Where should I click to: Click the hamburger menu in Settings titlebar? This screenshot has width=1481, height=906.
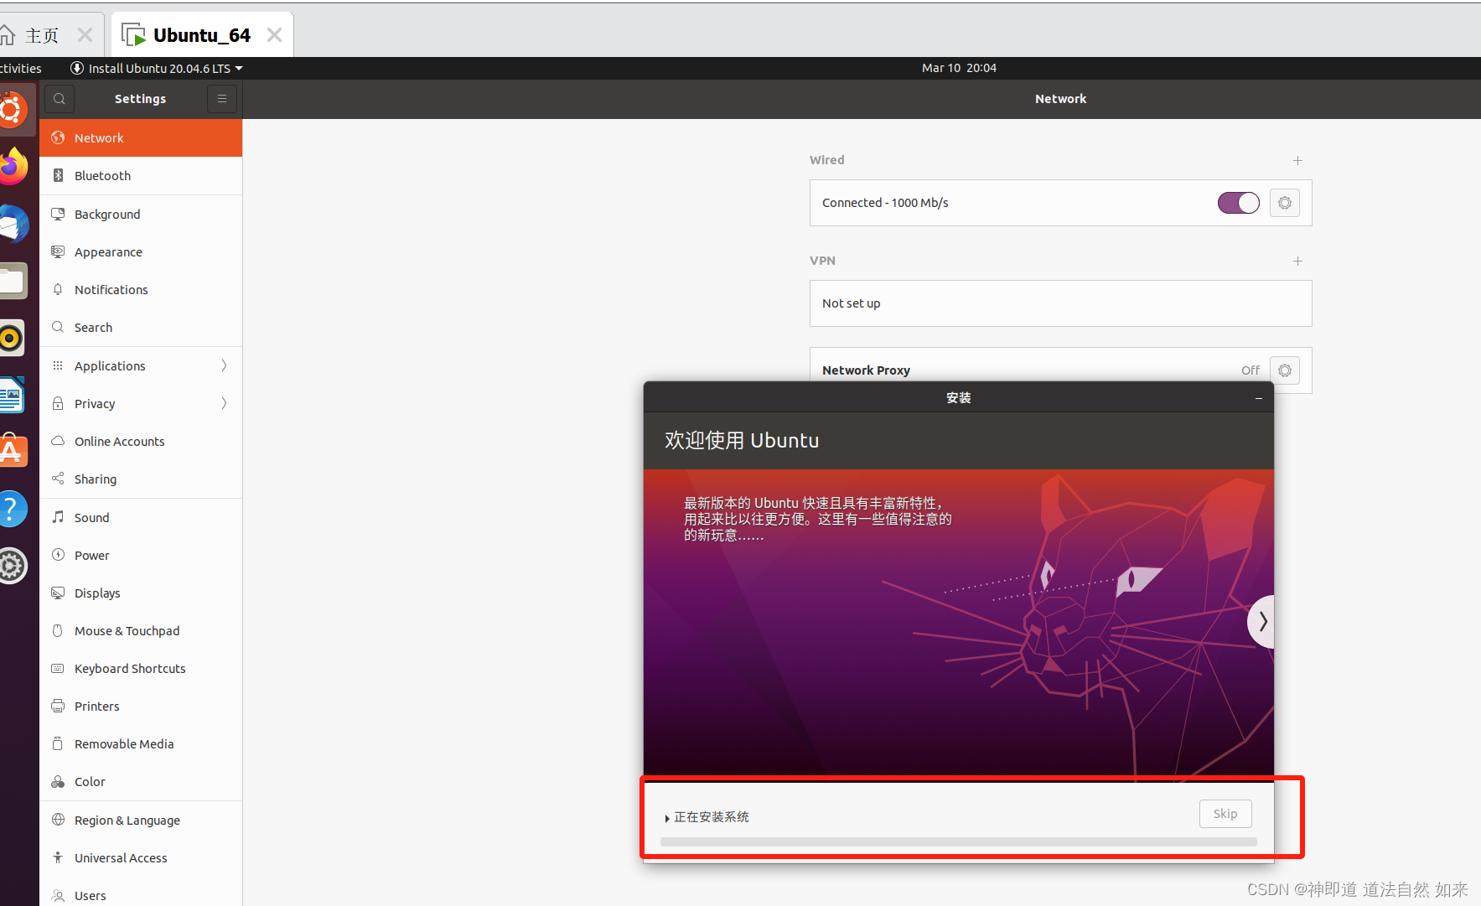coord(221,98)
